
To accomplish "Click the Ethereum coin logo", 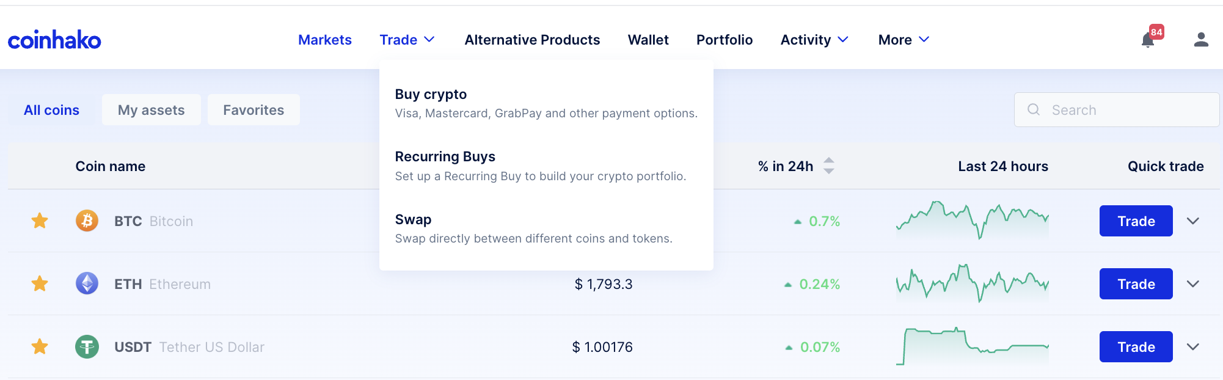I will point(87,283).
